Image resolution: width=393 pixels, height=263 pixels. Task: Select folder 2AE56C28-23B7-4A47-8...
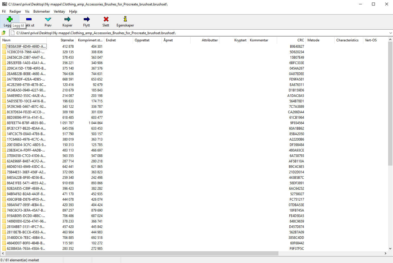coord(26,57)
